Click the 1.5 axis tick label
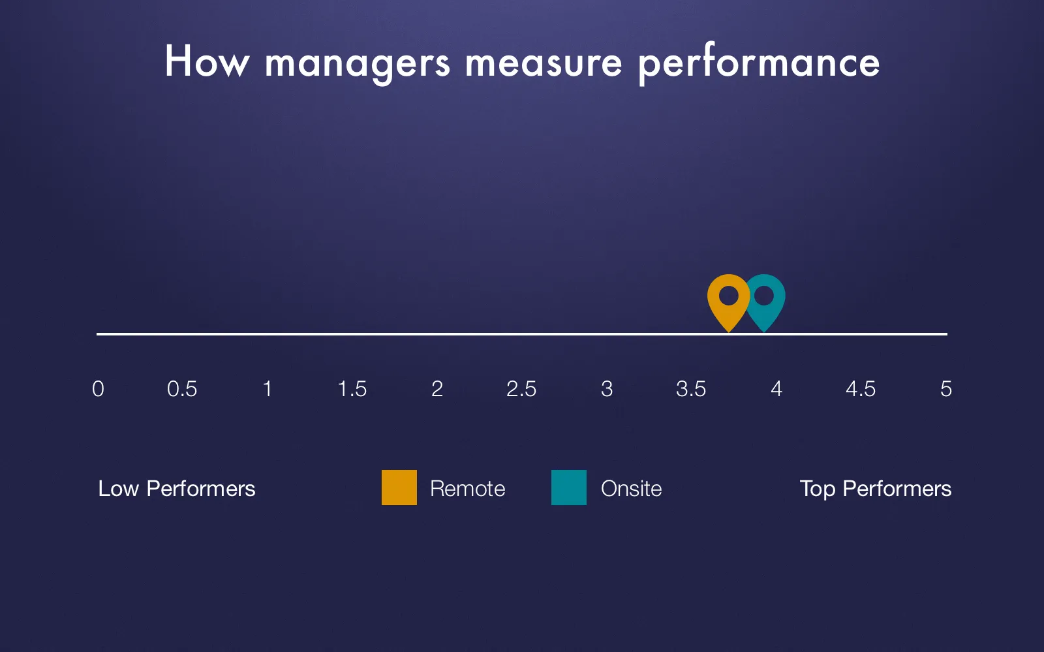 352,389
